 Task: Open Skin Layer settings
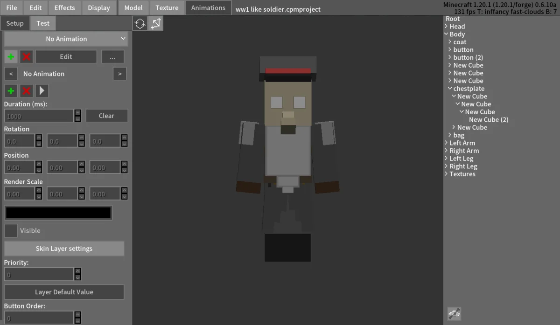[64, 249]
